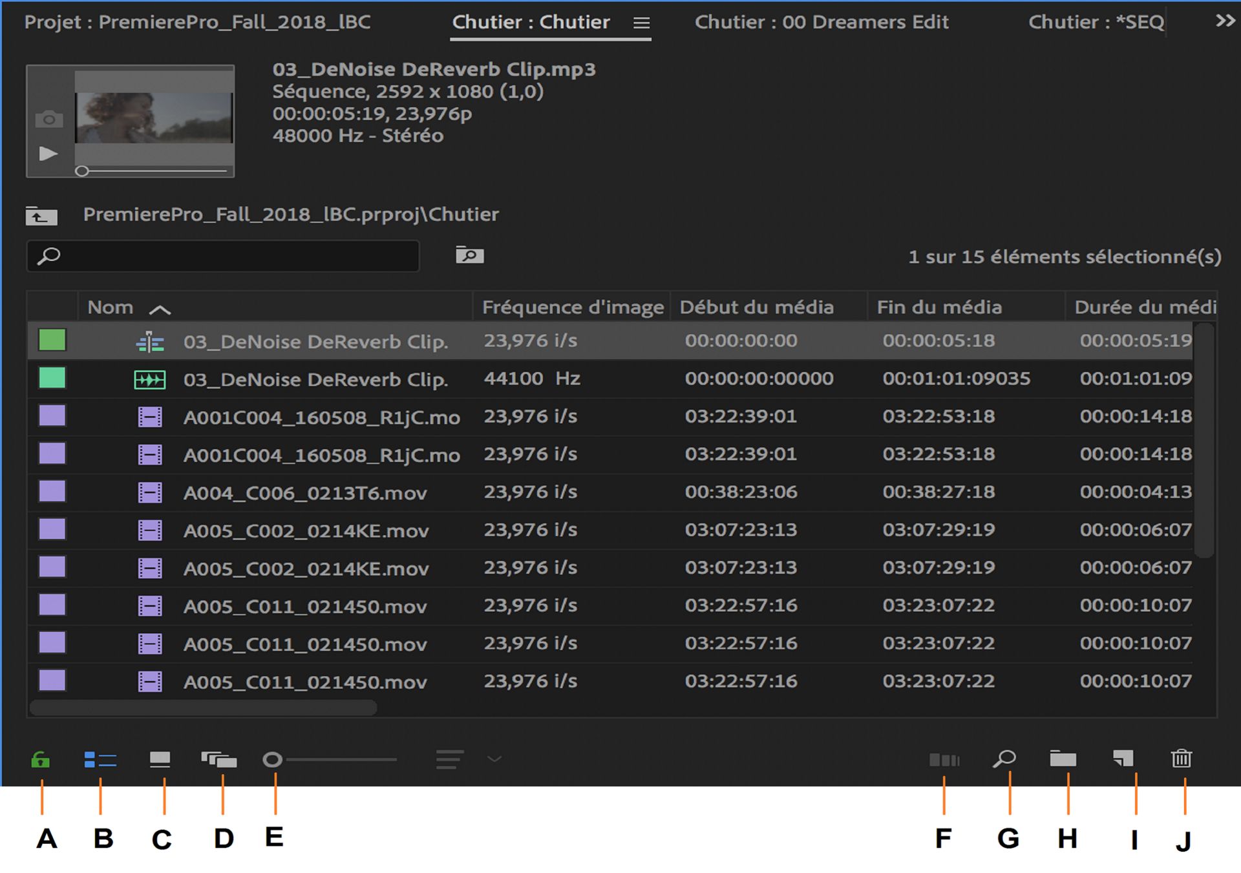Switch to Freeform view
This screenshot has width=1241, height=873.
pos(219,759)
